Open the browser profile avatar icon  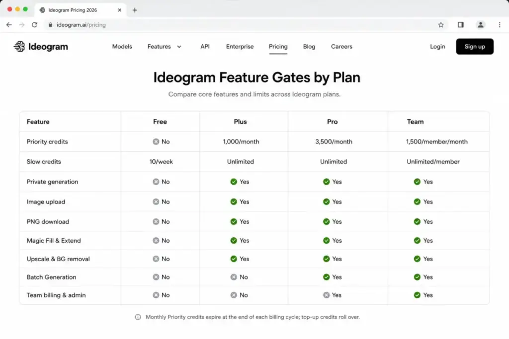(481, 25)
